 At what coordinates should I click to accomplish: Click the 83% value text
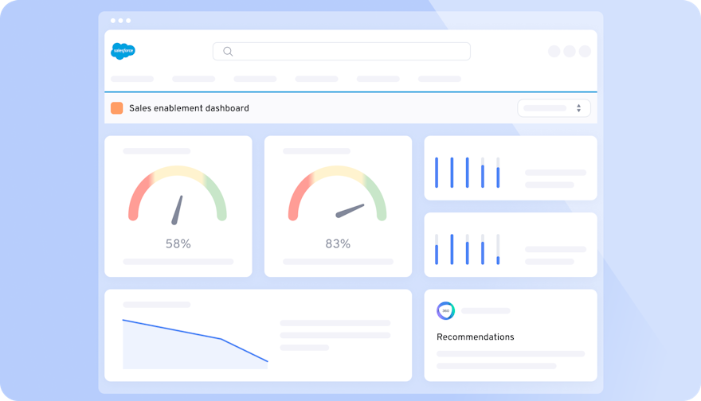coord(338,243)
